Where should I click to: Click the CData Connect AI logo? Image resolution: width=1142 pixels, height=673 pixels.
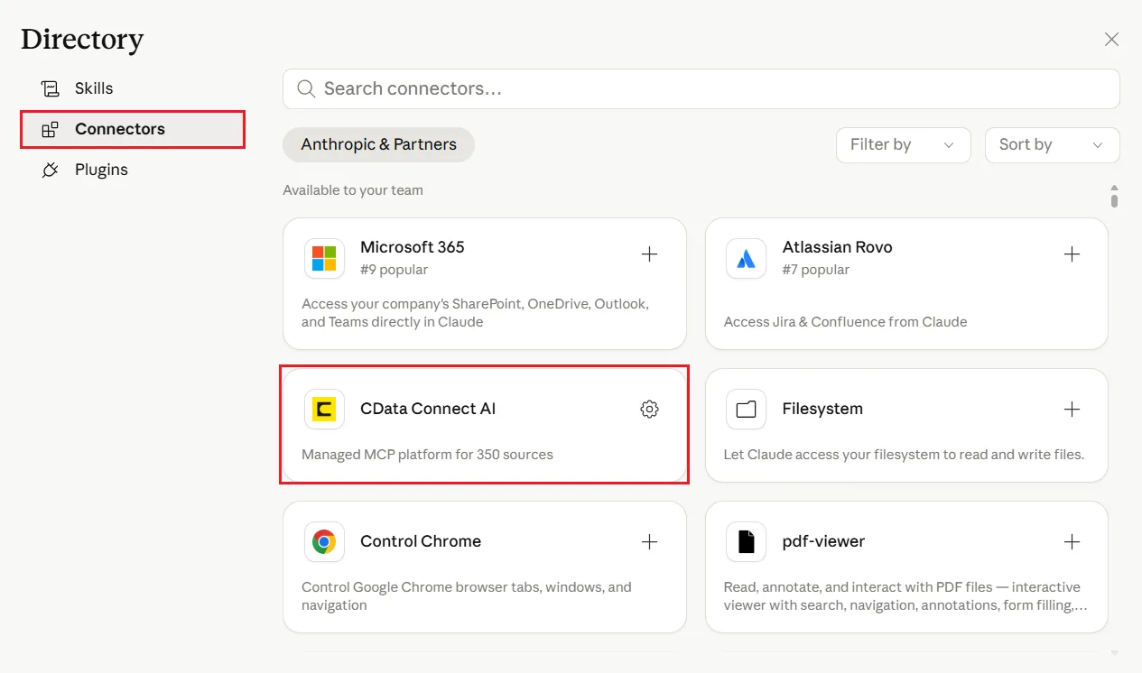[324, 410]
